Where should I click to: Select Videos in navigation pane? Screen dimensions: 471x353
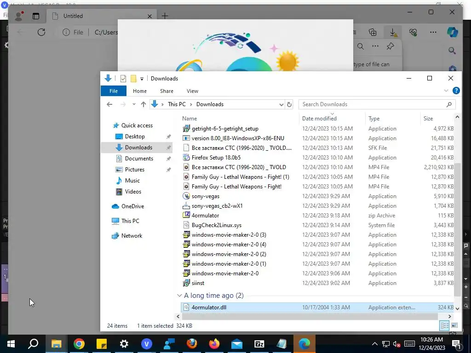click(x=133, y=192)
